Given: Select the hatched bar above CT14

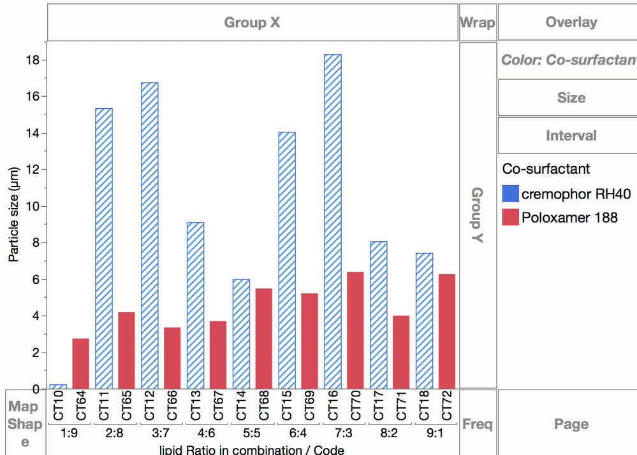Looking at the screenshot, I should tap(241, 334).
